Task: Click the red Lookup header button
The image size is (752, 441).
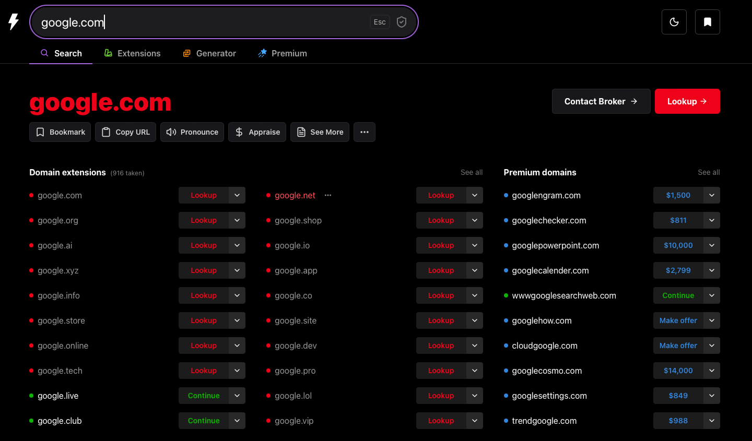Action: click(x=687, y=101)
